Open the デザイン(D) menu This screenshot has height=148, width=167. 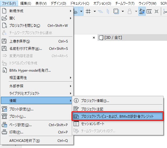[58, 3]
